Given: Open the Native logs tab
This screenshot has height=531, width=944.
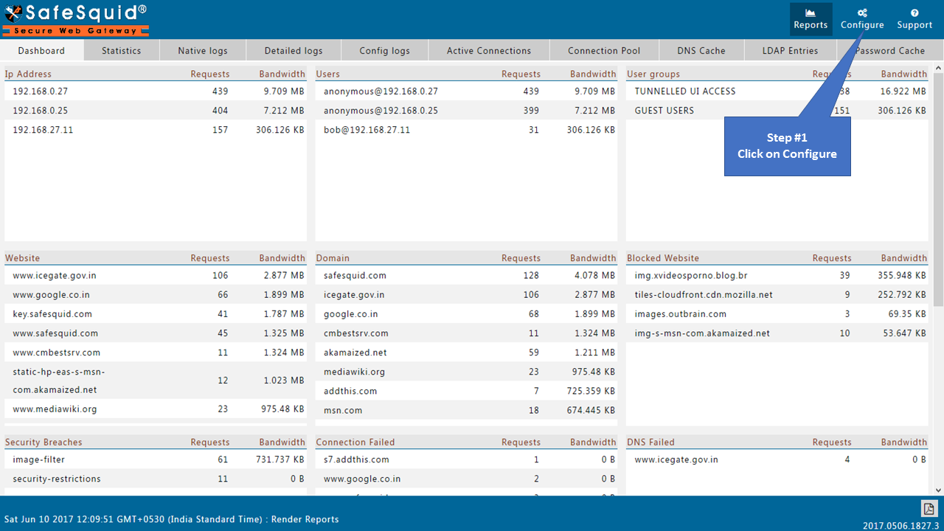Looking at the screenshot, I should click(x=202, y=50).
